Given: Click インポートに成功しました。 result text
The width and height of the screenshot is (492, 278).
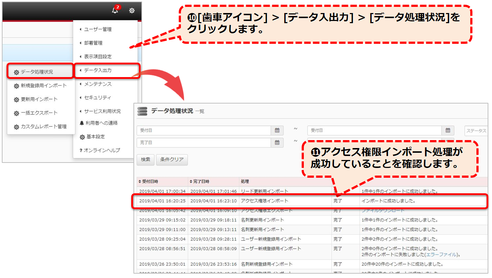Looking at the screenshot, I should (x=388, y=201).
